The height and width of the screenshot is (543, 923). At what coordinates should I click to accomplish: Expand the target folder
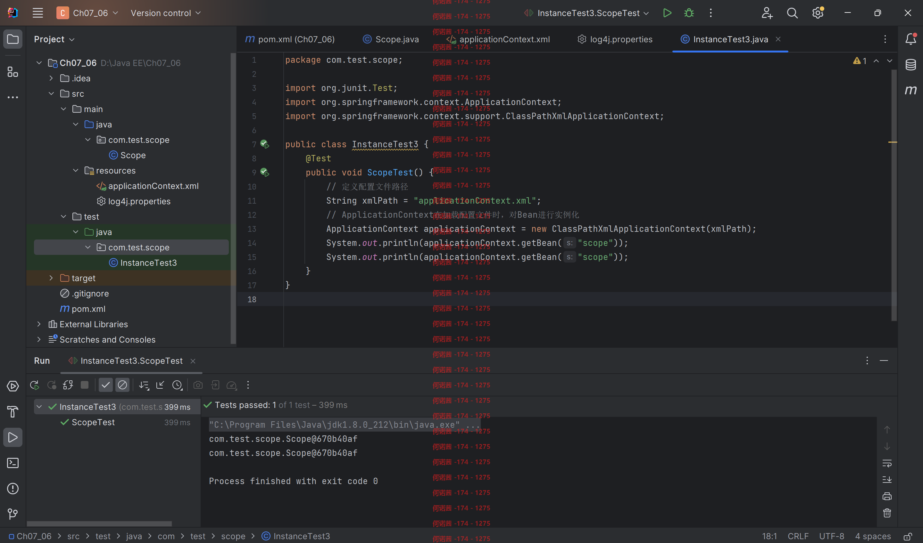coord(51,278)
